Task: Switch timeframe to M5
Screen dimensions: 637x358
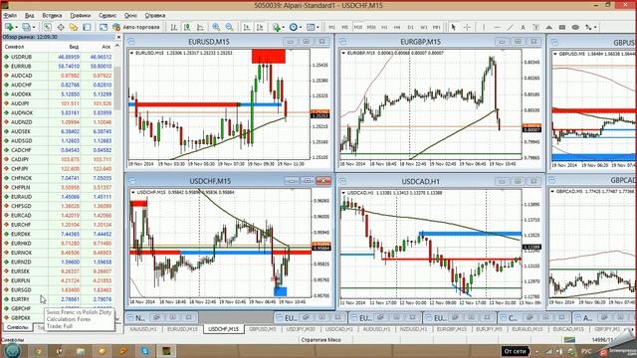Action: 345,27
